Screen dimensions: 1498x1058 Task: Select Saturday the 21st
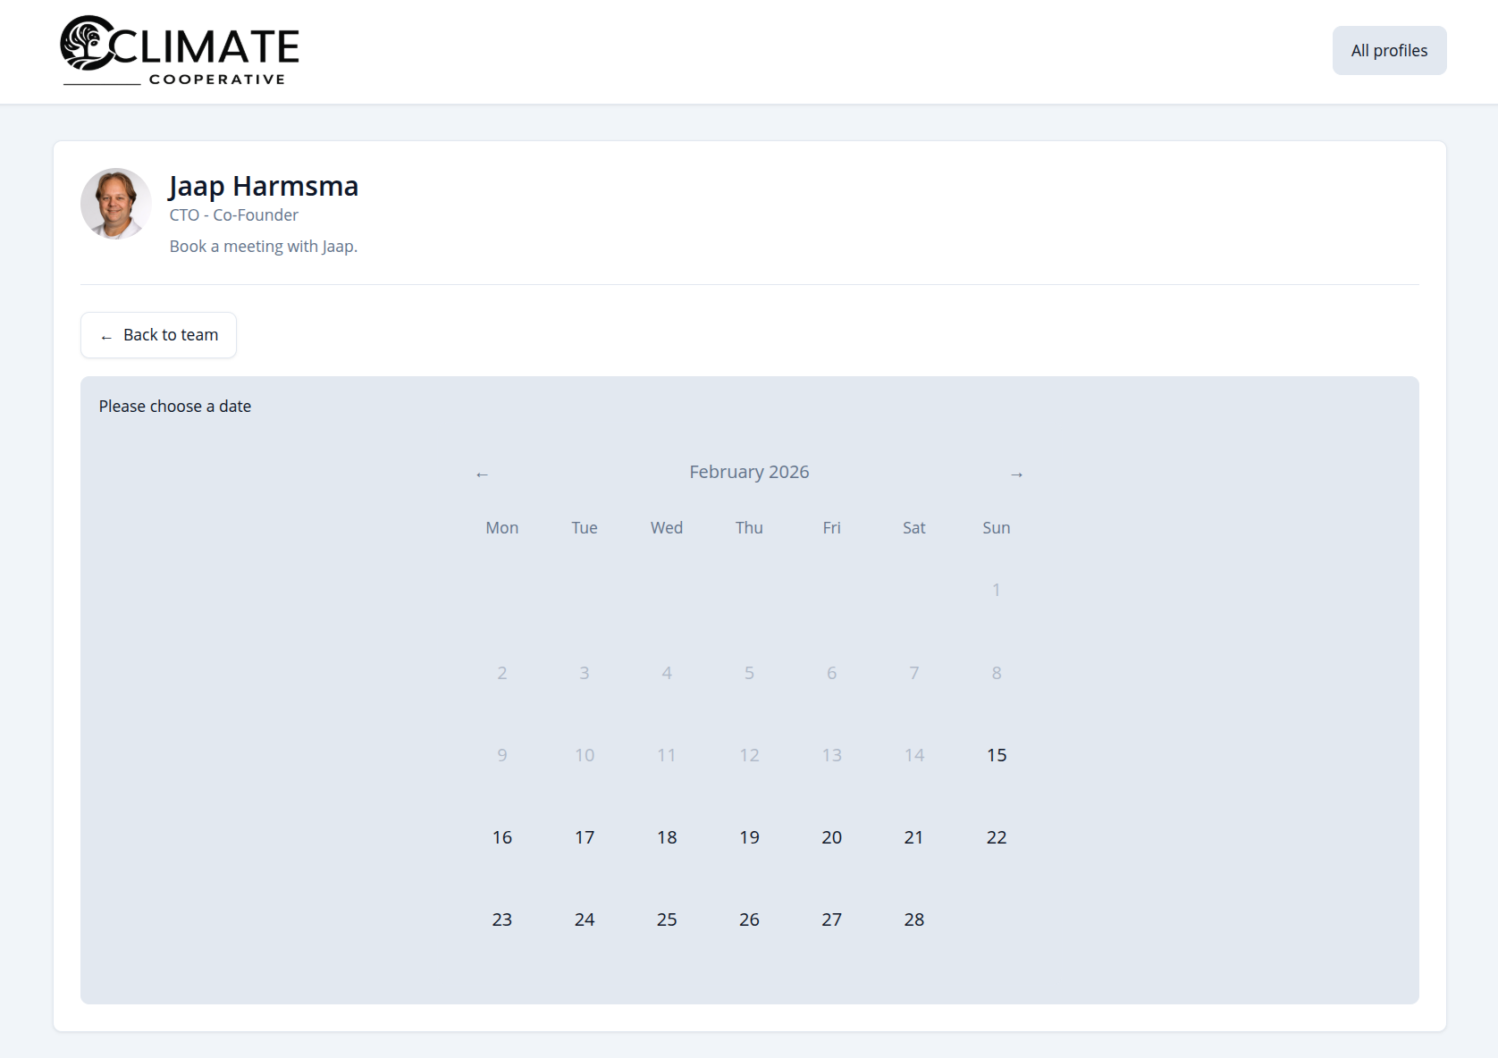click(x=913, y=837)
